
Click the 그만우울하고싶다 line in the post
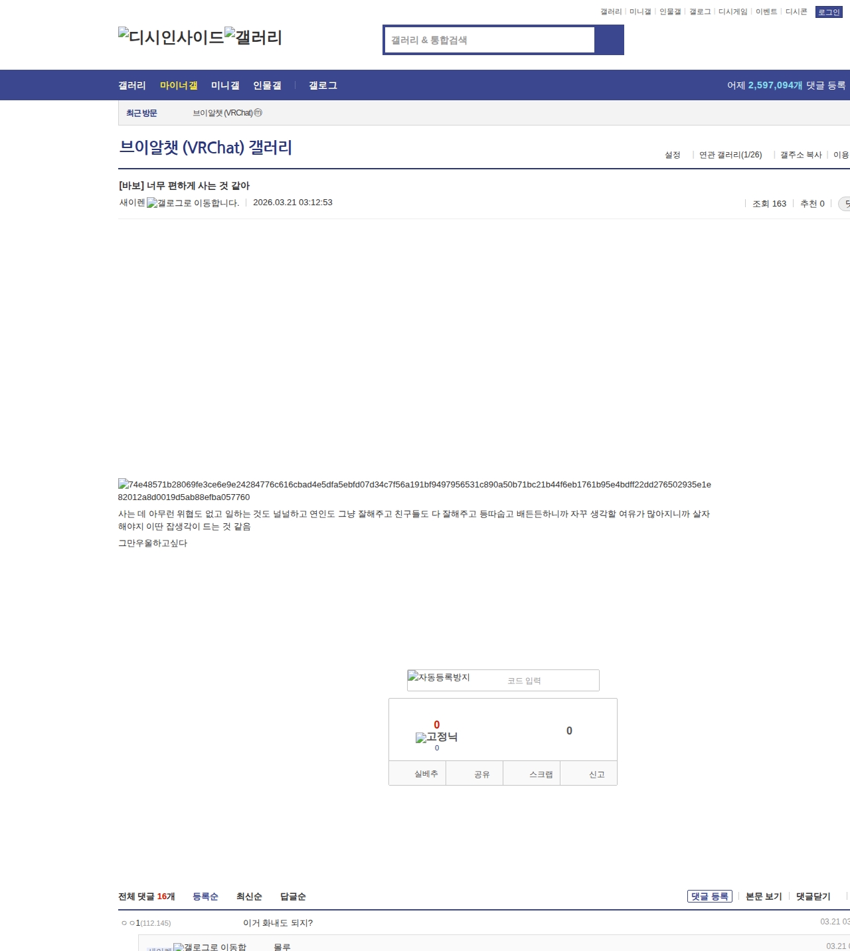(153, 543)
